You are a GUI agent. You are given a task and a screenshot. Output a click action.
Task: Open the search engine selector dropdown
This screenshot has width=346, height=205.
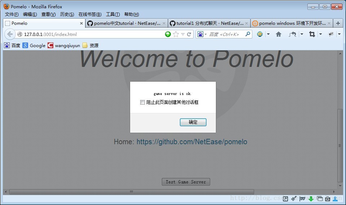(206, 35)
